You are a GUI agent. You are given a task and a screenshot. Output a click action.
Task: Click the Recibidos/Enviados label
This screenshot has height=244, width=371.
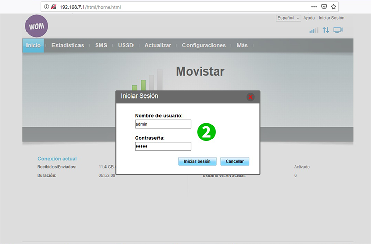pyautogui.click(x=57, y=167)
